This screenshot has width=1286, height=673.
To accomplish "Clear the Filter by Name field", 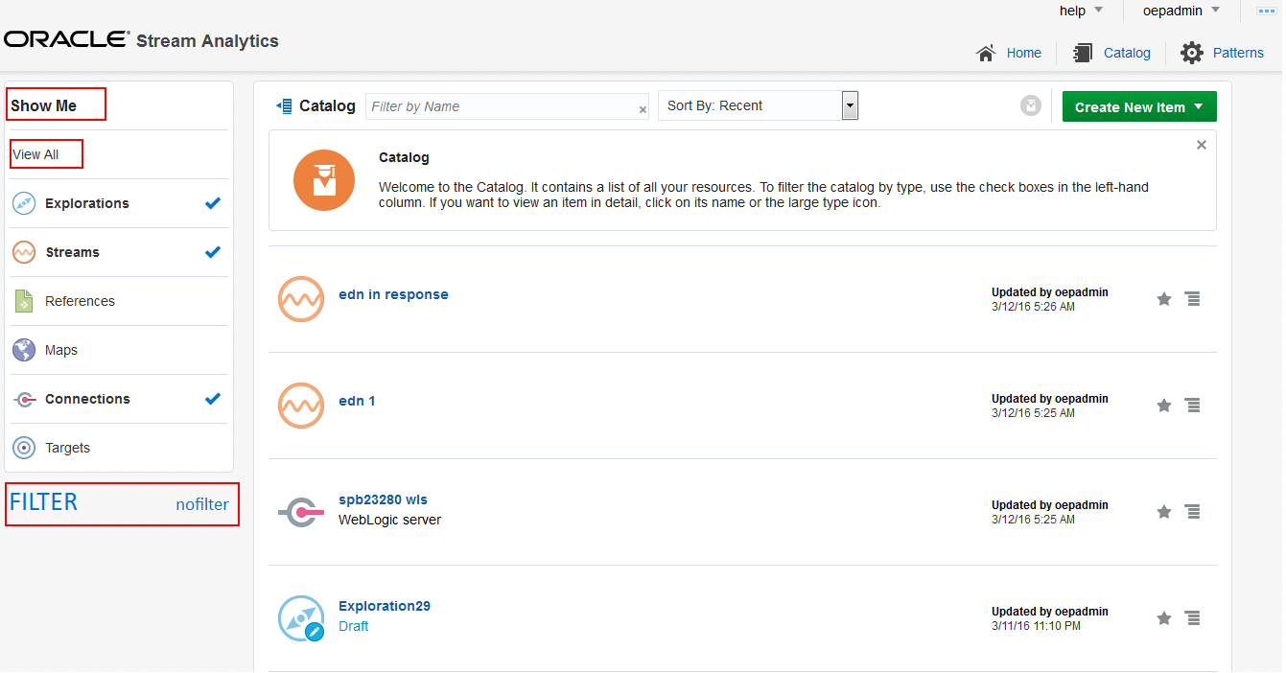I will click(x=643, y=110).
